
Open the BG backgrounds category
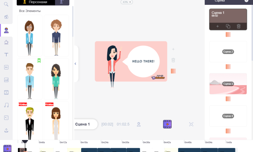pos(6,67)
